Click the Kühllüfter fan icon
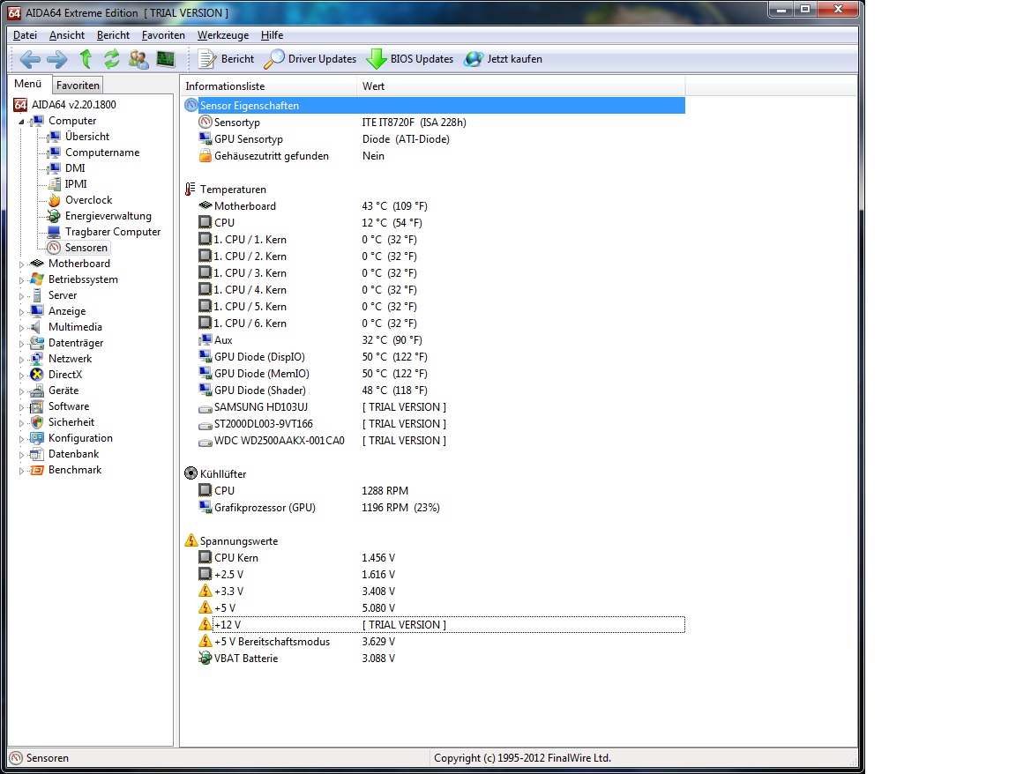Screen dimensions: 1016x774 click(x=190, y=473)
